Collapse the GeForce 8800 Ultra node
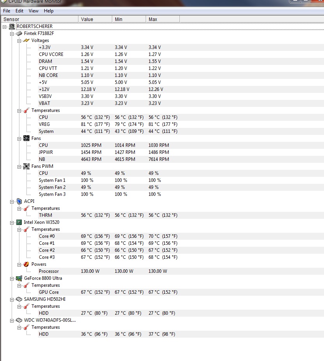The image size is (324, 361). pyautogui.click(x=12, y=279)
